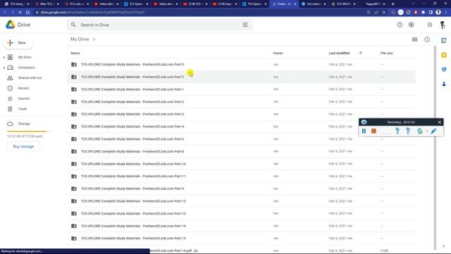Open the Google apps grid
The width and height of the screenshot is (451, 254).
click(430, 25)
